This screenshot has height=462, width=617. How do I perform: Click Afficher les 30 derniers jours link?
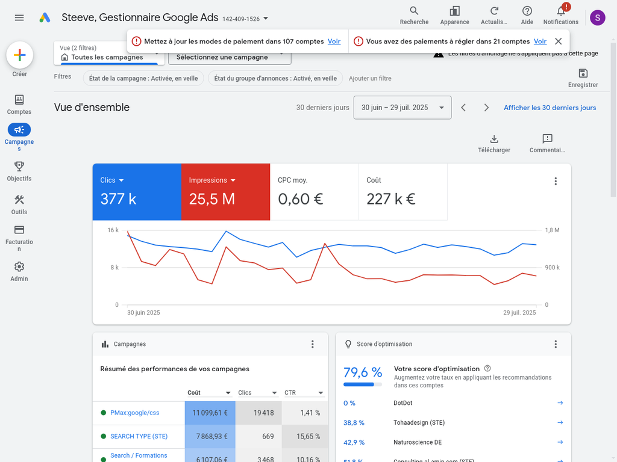(x=550, y=108)
